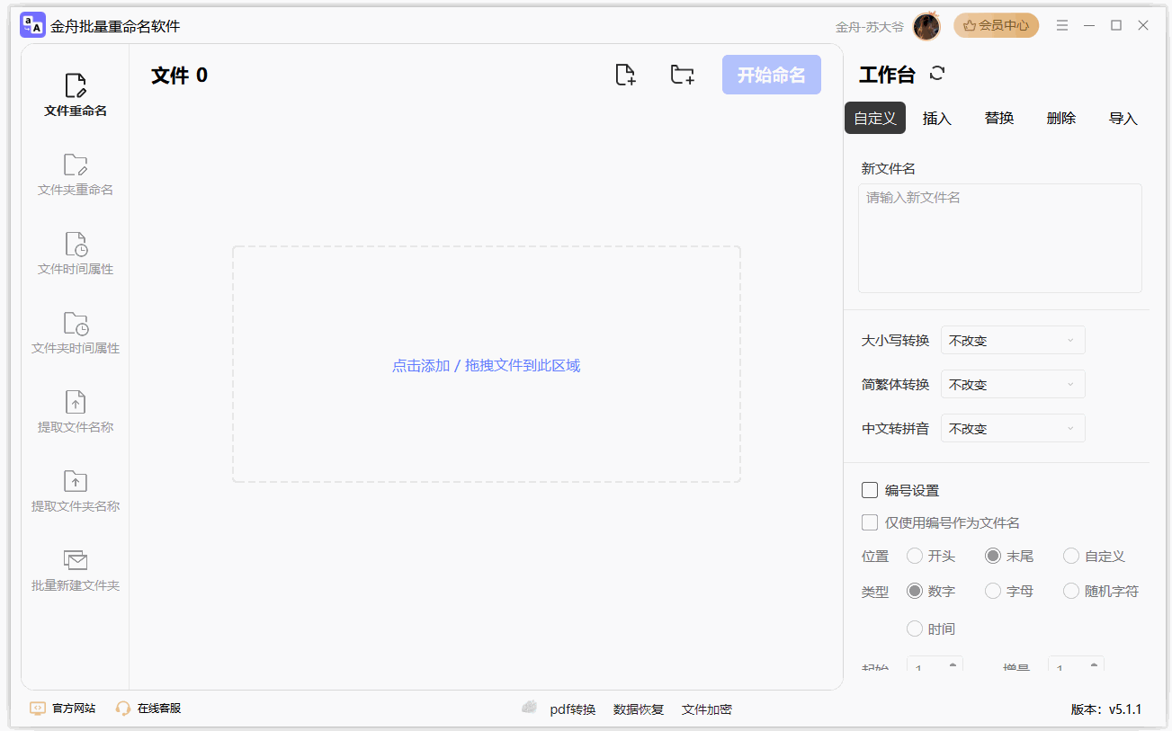The height and width of the screenshot is (731, 1172).
Task: Open the 会员中心 page
Action: [996, 25]
